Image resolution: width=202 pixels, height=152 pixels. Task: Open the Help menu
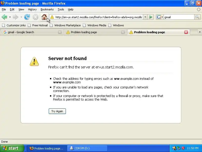point(71,9)
